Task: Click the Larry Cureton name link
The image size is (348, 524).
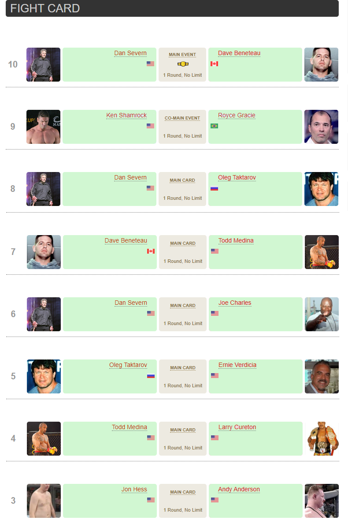Action: pos(237,427)
